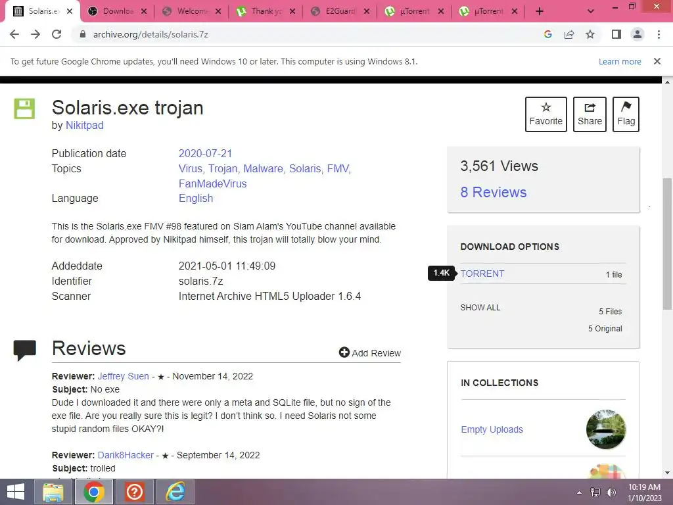Click the Share button
This screenshot has width=673, height=505.
point(590,114)
